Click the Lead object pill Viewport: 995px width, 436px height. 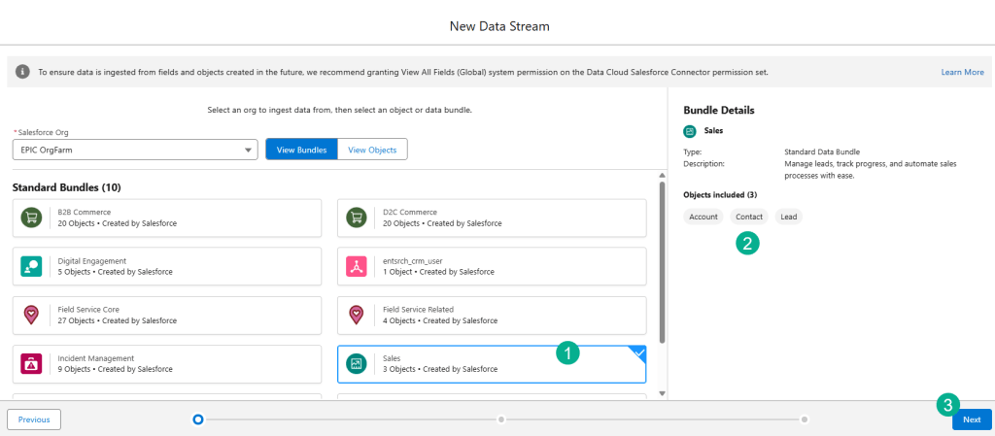tap(788, 217)
